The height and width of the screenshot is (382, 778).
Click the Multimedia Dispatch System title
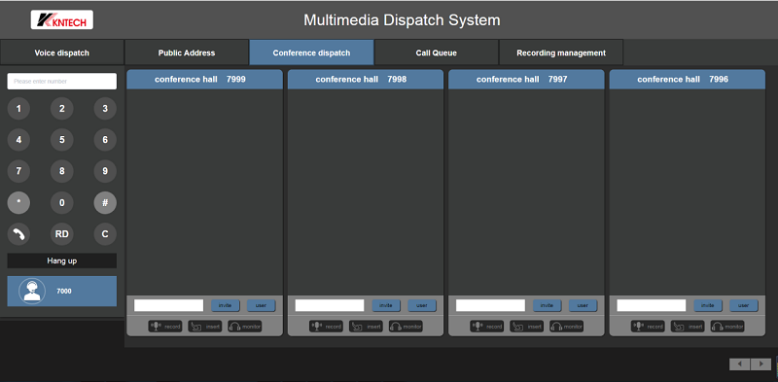[402, 20]
